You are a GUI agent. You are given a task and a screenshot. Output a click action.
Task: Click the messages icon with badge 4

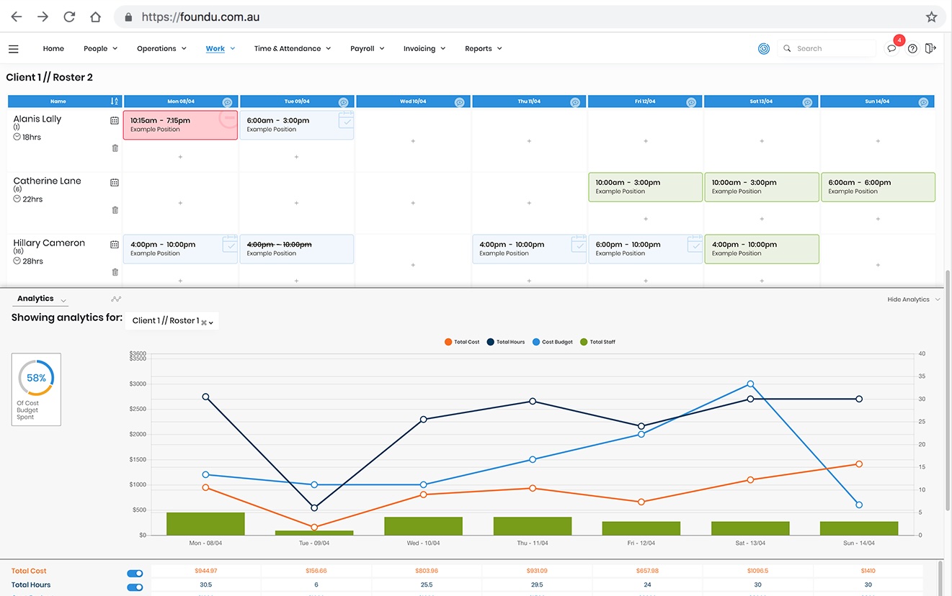click(x=892, y=48)
